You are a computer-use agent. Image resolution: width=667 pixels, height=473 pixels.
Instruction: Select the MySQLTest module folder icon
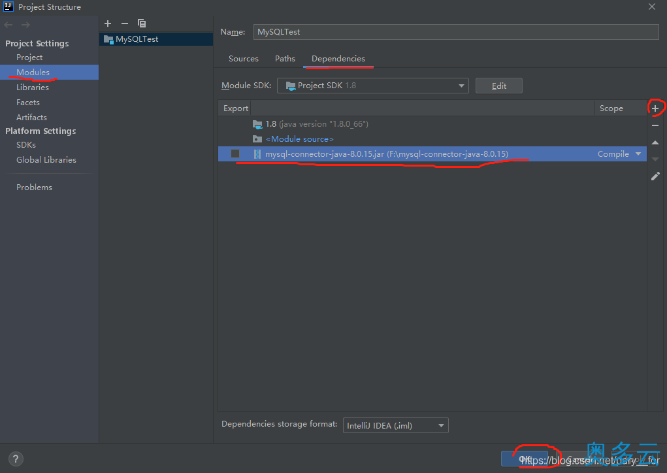pos(108,40)
